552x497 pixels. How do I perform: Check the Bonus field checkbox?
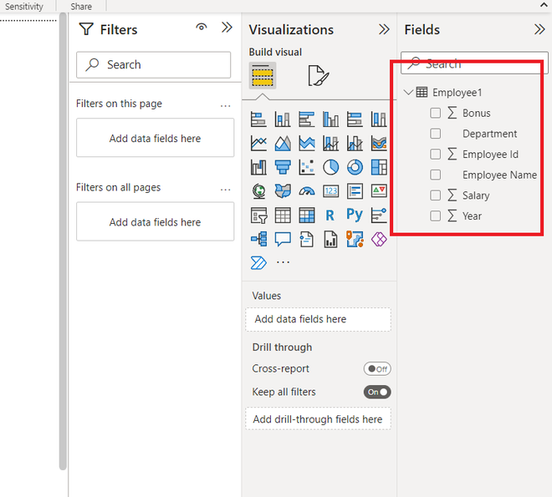coord(436,113)
